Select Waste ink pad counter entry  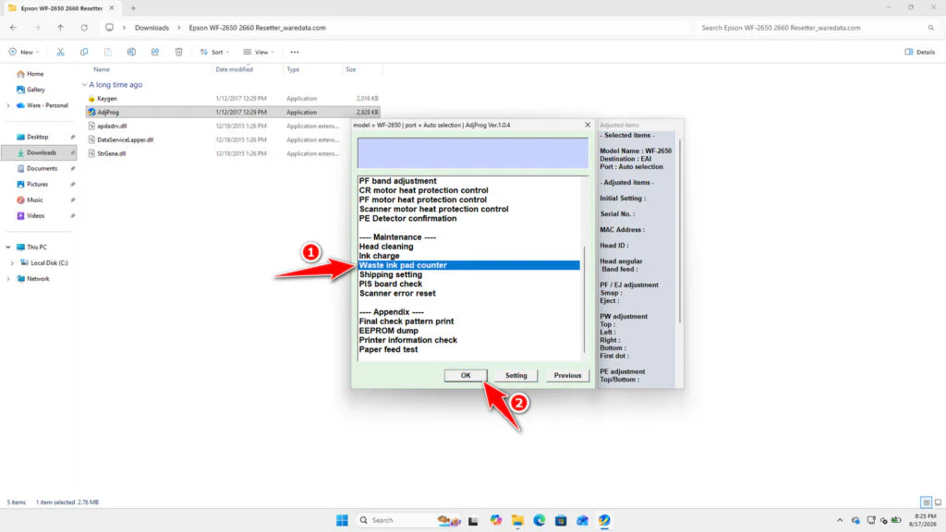[468, 265]
